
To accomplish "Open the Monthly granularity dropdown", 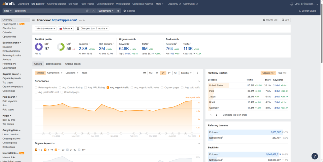I will click(186, 73).
